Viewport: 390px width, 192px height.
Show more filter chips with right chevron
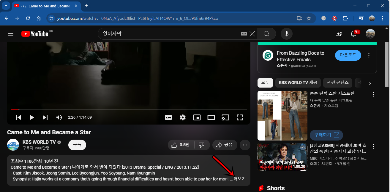click(370, 83)
